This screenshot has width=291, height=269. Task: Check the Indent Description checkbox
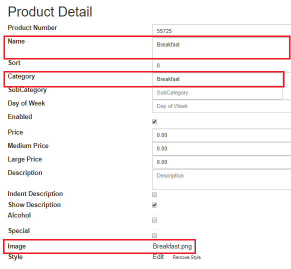coord(154,194)
